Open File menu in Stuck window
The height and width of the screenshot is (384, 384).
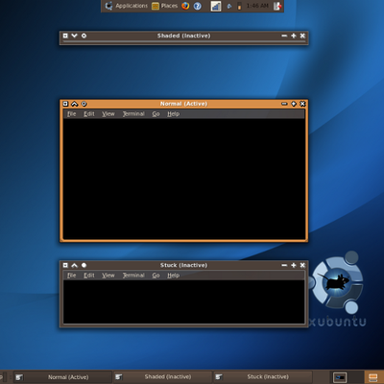(72, 276)
